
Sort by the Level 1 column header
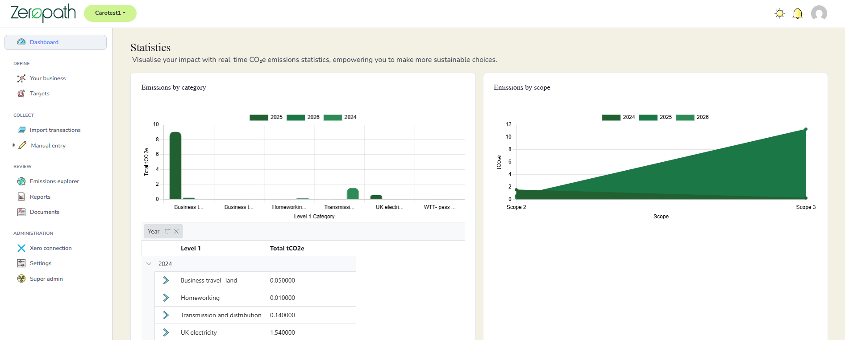191,249
